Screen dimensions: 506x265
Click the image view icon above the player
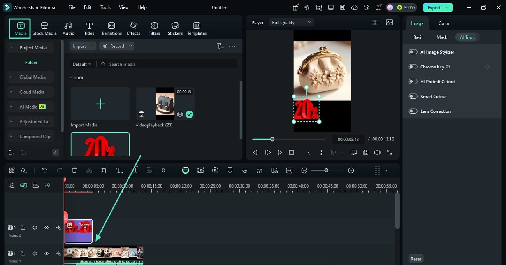pos(389,22)
